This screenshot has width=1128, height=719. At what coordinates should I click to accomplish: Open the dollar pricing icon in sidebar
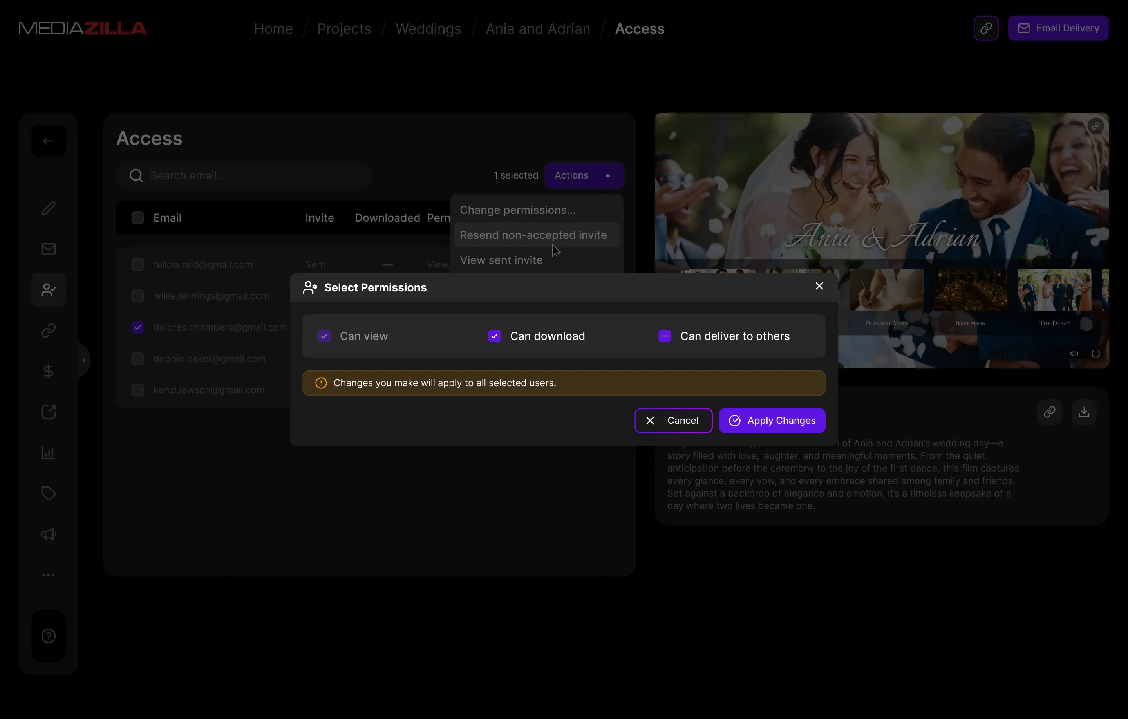(x=49, y=370)
